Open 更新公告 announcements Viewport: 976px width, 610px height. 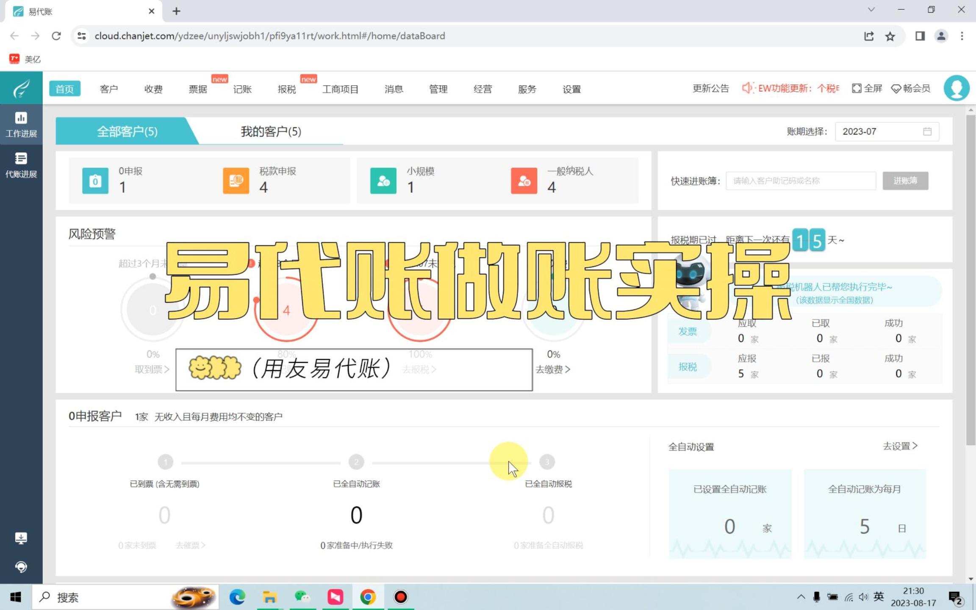[x=710, y=89]
